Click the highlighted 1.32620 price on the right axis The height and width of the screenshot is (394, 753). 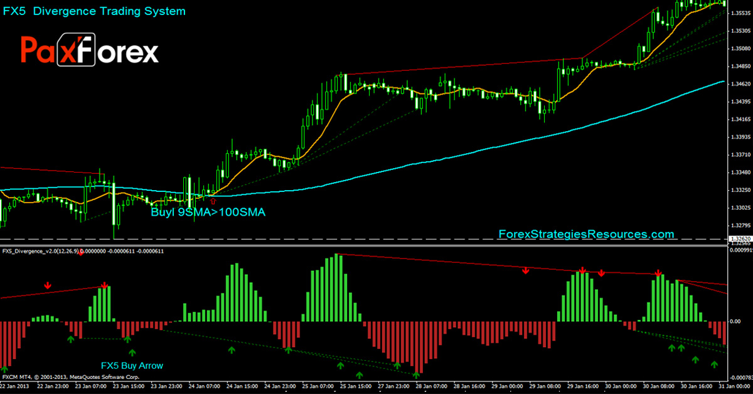pyautogui.click(x=739, y=238)
